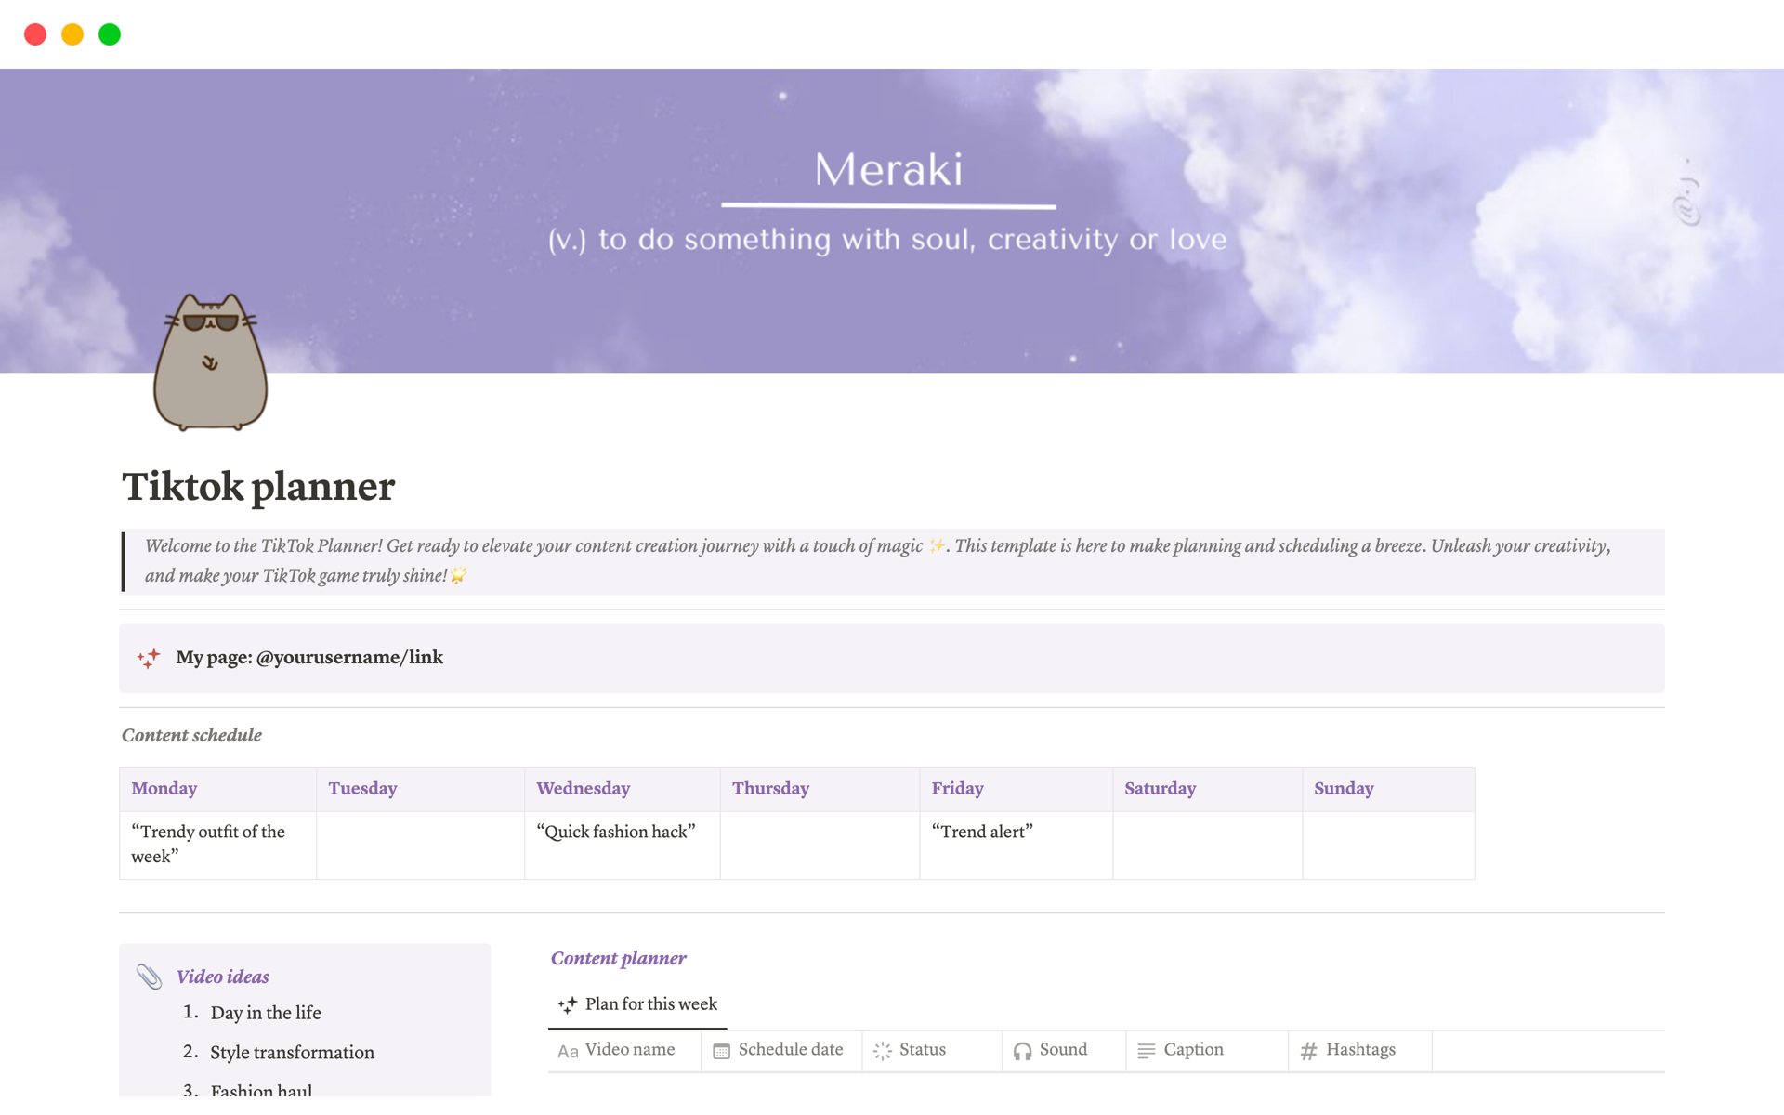Click the paperclip icon in Video ideas

point(149,975)
